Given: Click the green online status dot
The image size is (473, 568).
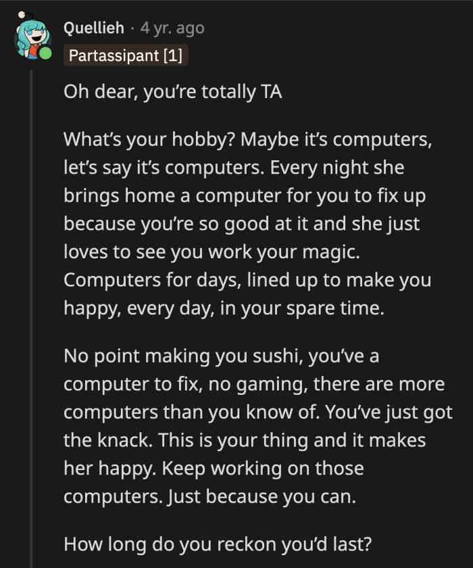Looking at the screenshot, I should point(46,53).
